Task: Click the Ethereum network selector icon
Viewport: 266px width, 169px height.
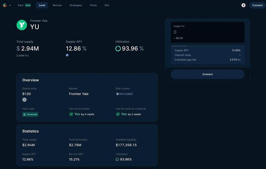Action: pyautogui.click(x=243, y=5)
